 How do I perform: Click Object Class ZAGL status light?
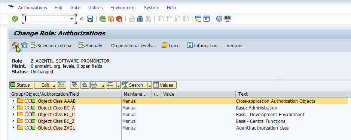[x=30, y=128]
